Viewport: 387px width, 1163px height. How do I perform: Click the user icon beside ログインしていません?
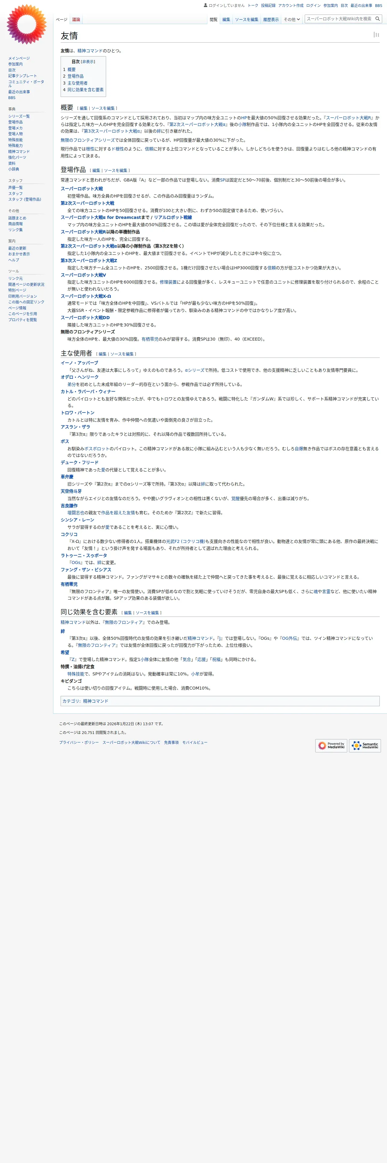[x=206, y=5]
